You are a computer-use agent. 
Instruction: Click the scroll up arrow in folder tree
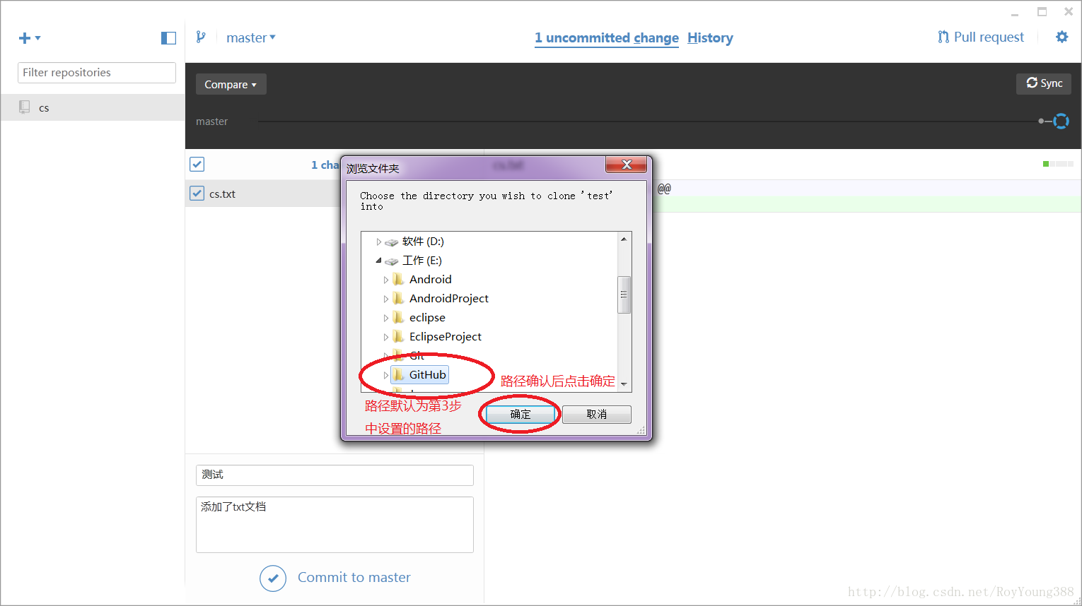(624, 239)
